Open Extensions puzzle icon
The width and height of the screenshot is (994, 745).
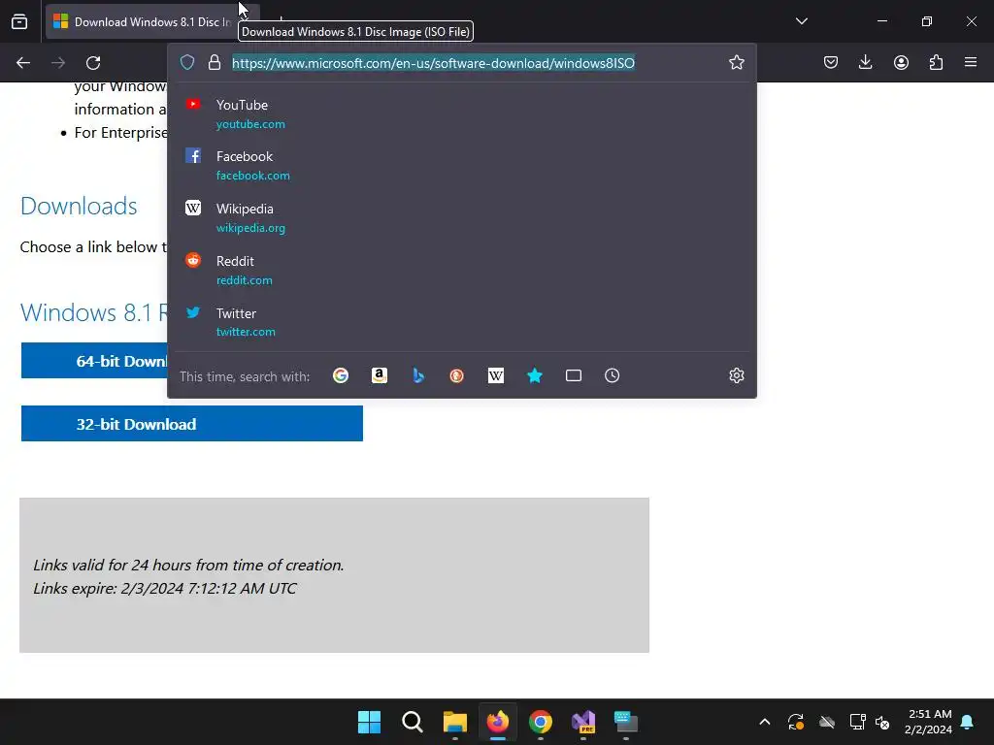936,62
